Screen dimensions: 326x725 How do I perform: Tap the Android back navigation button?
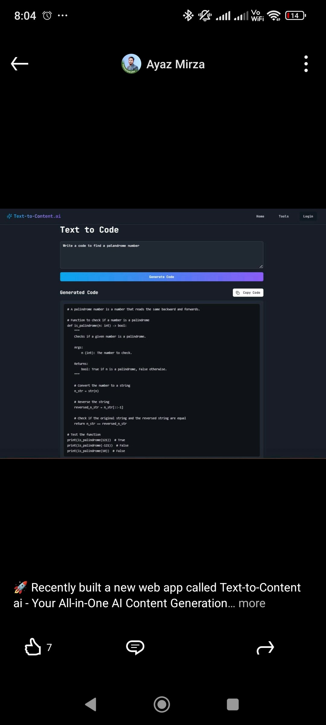91,704
